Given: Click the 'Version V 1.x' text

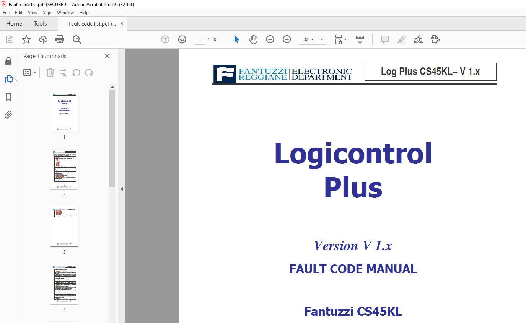Looking at the screenshot, I should pos(353,245).
